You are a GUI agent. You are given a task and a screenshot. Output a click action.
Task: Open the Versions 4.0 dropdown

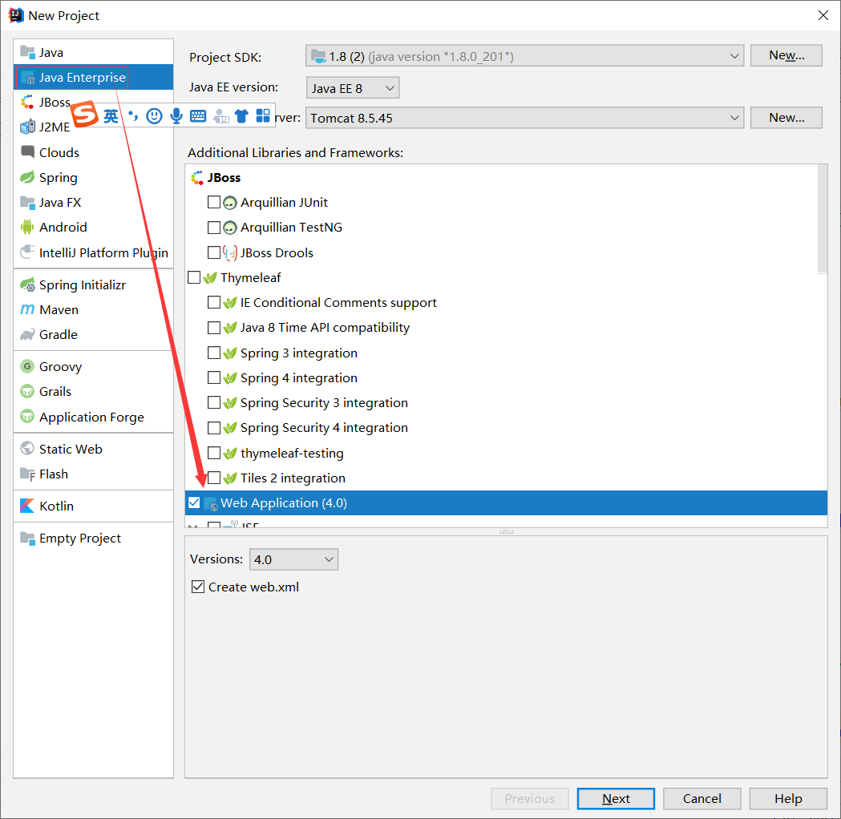click(294, 559)
